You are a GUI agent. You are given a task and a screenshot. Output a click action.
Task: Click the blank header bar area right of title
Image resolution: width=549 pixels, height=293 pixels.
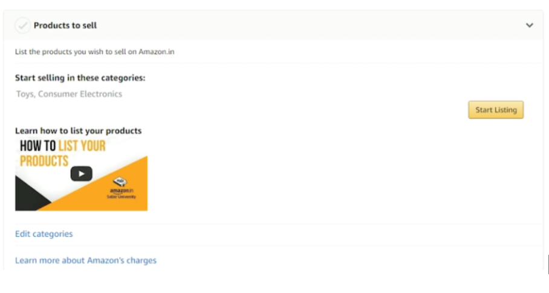tap(302, 25)
